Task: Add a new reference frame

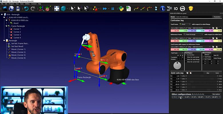Action: click(x=41, y=9)
